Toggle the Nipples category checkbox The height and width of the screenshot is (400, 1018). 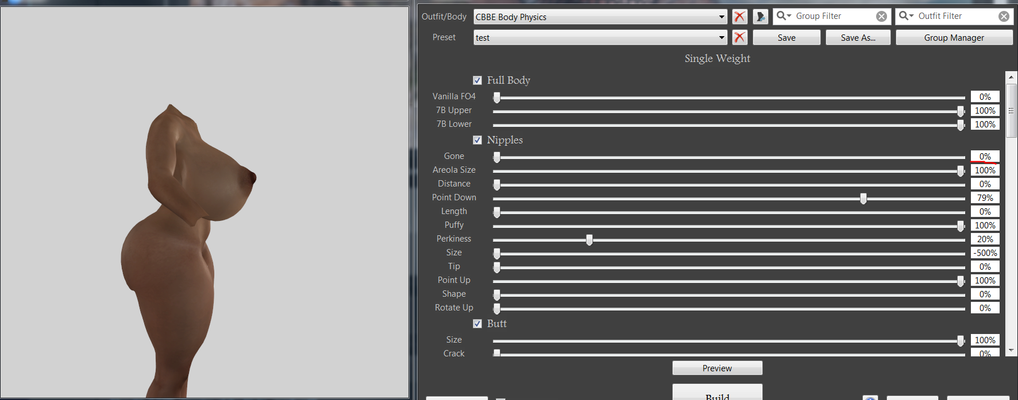pyautogui.click(x=477, y=140)
